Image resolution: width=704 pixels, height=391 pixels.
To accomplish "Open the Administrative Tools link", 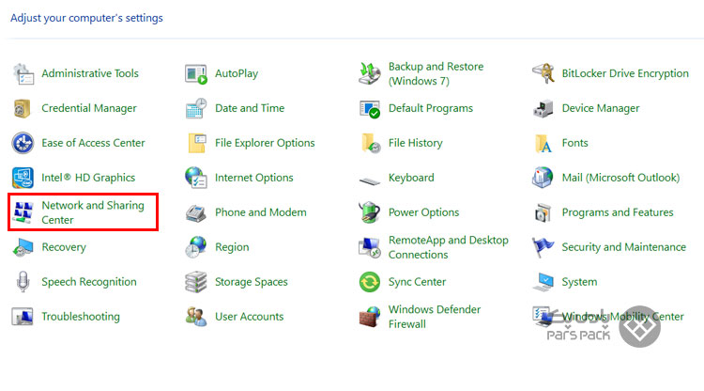I will 90,73.
